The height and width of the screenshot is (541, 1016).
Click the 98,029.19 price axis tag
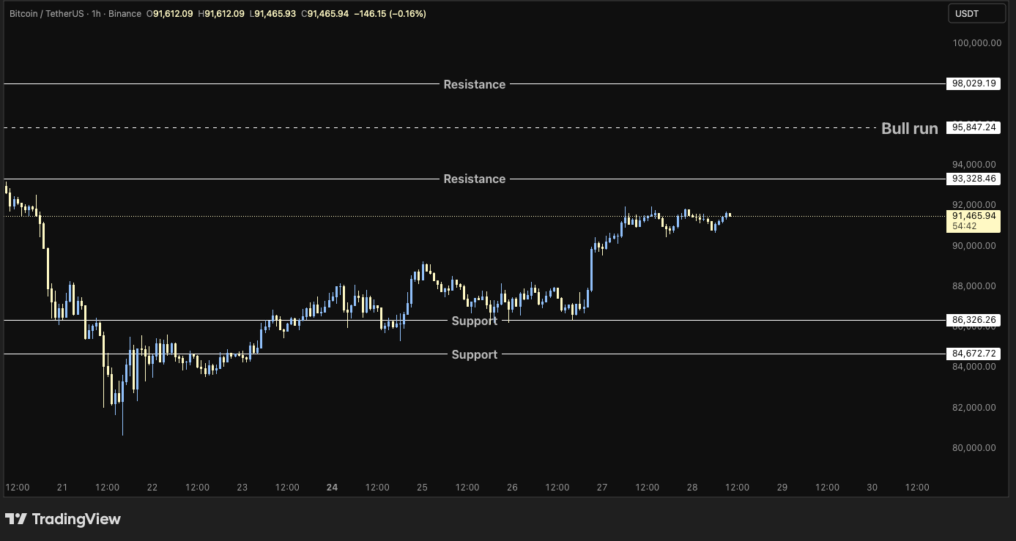pos(973,84)
